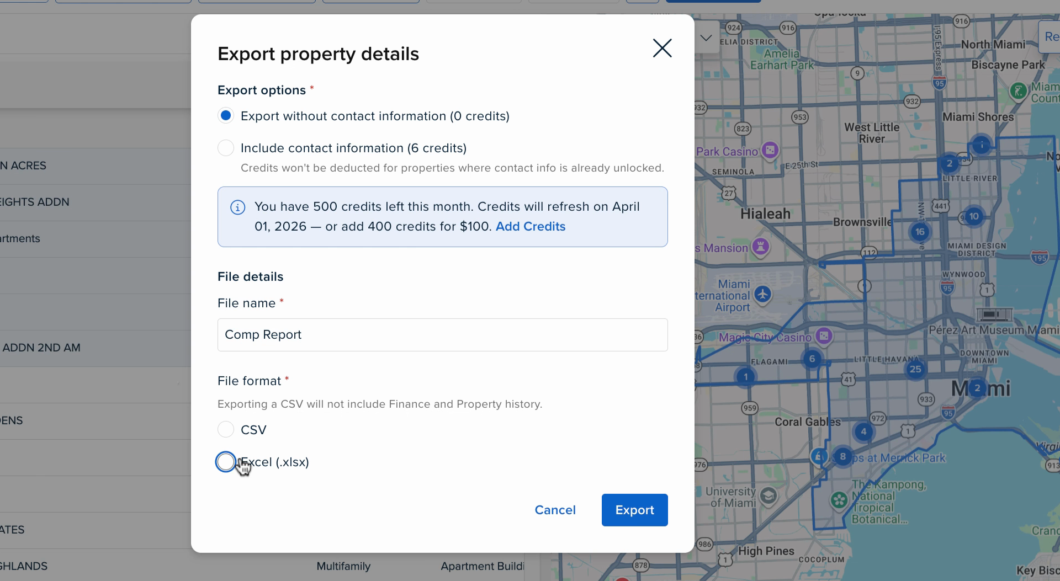The image size is (1060, 581).
Task: Click map cluster marker labeled 16
Action: (x=920, y=232)
